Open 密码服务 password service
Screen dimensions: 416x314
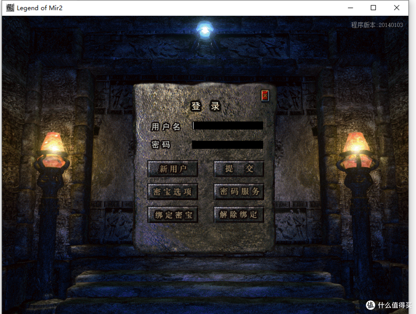click(x=239, y=192)
